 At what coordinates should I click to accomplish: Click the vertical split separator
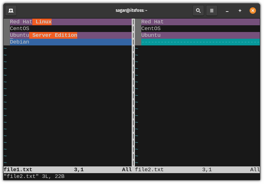click(133, 92)
